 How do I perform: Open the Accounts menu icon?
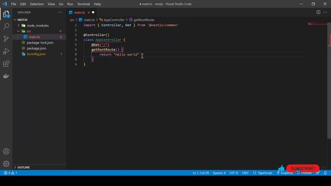[6, 151]
